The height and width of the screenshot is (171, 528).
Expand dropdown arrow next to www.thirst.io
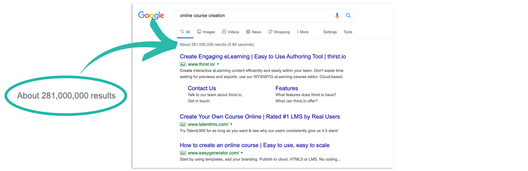click(218, 65)
